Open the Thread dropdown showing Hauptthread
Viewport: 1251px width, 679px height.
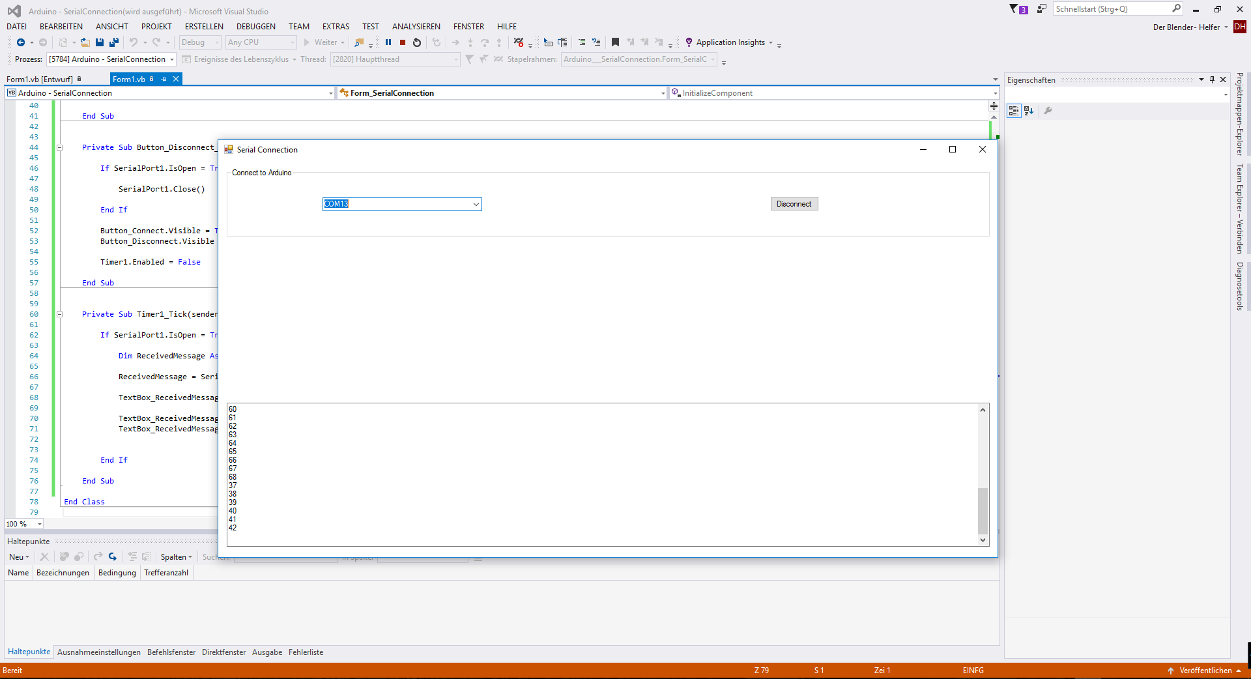coord(455,59)
